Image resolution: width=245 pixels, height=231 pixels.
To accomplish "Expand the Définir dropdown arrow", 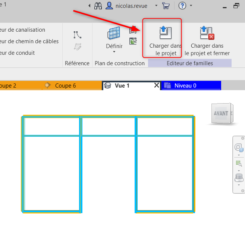I will click(x=114, y=52).
